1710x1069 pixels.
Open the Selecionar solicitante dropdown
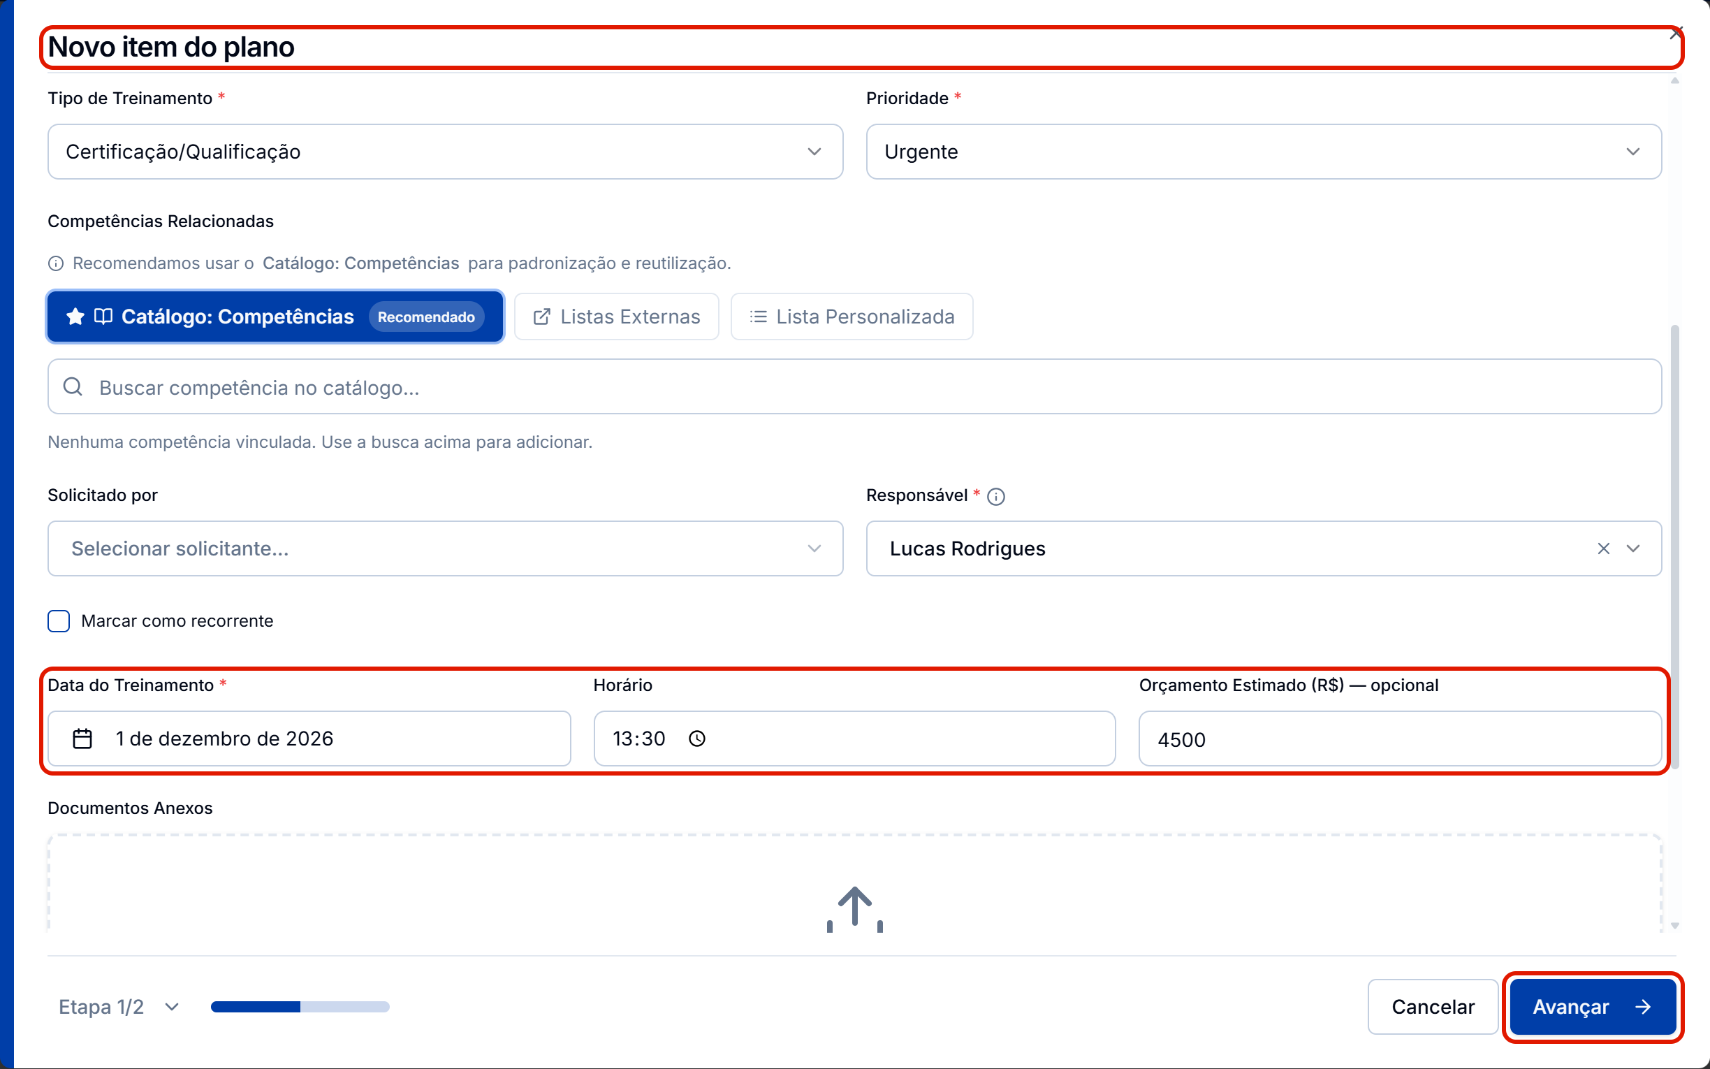coord(445,548)
